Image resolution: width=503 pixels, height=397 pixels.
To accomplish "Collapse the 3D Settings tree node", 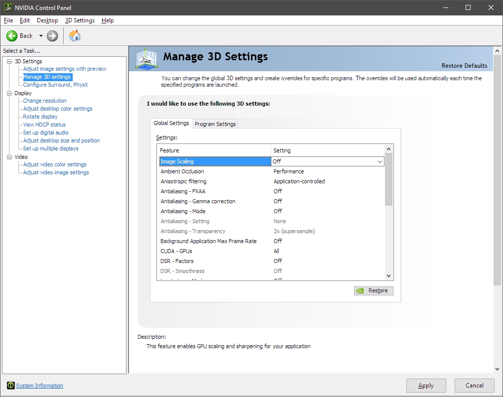I will tap(9, 61).
